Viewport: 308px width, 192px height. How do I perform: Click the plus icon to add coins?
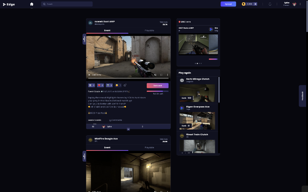point(255,4)
